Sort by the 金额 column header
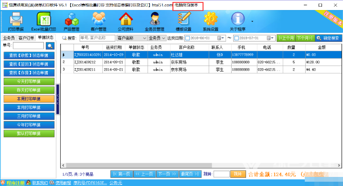 (x=322, y=47)
